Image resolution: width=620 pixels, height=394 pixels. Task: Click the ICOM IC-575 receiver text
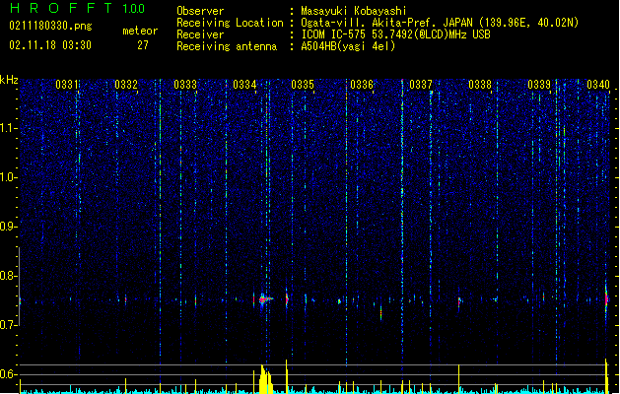pyautogui.click(x=396, y=34)
